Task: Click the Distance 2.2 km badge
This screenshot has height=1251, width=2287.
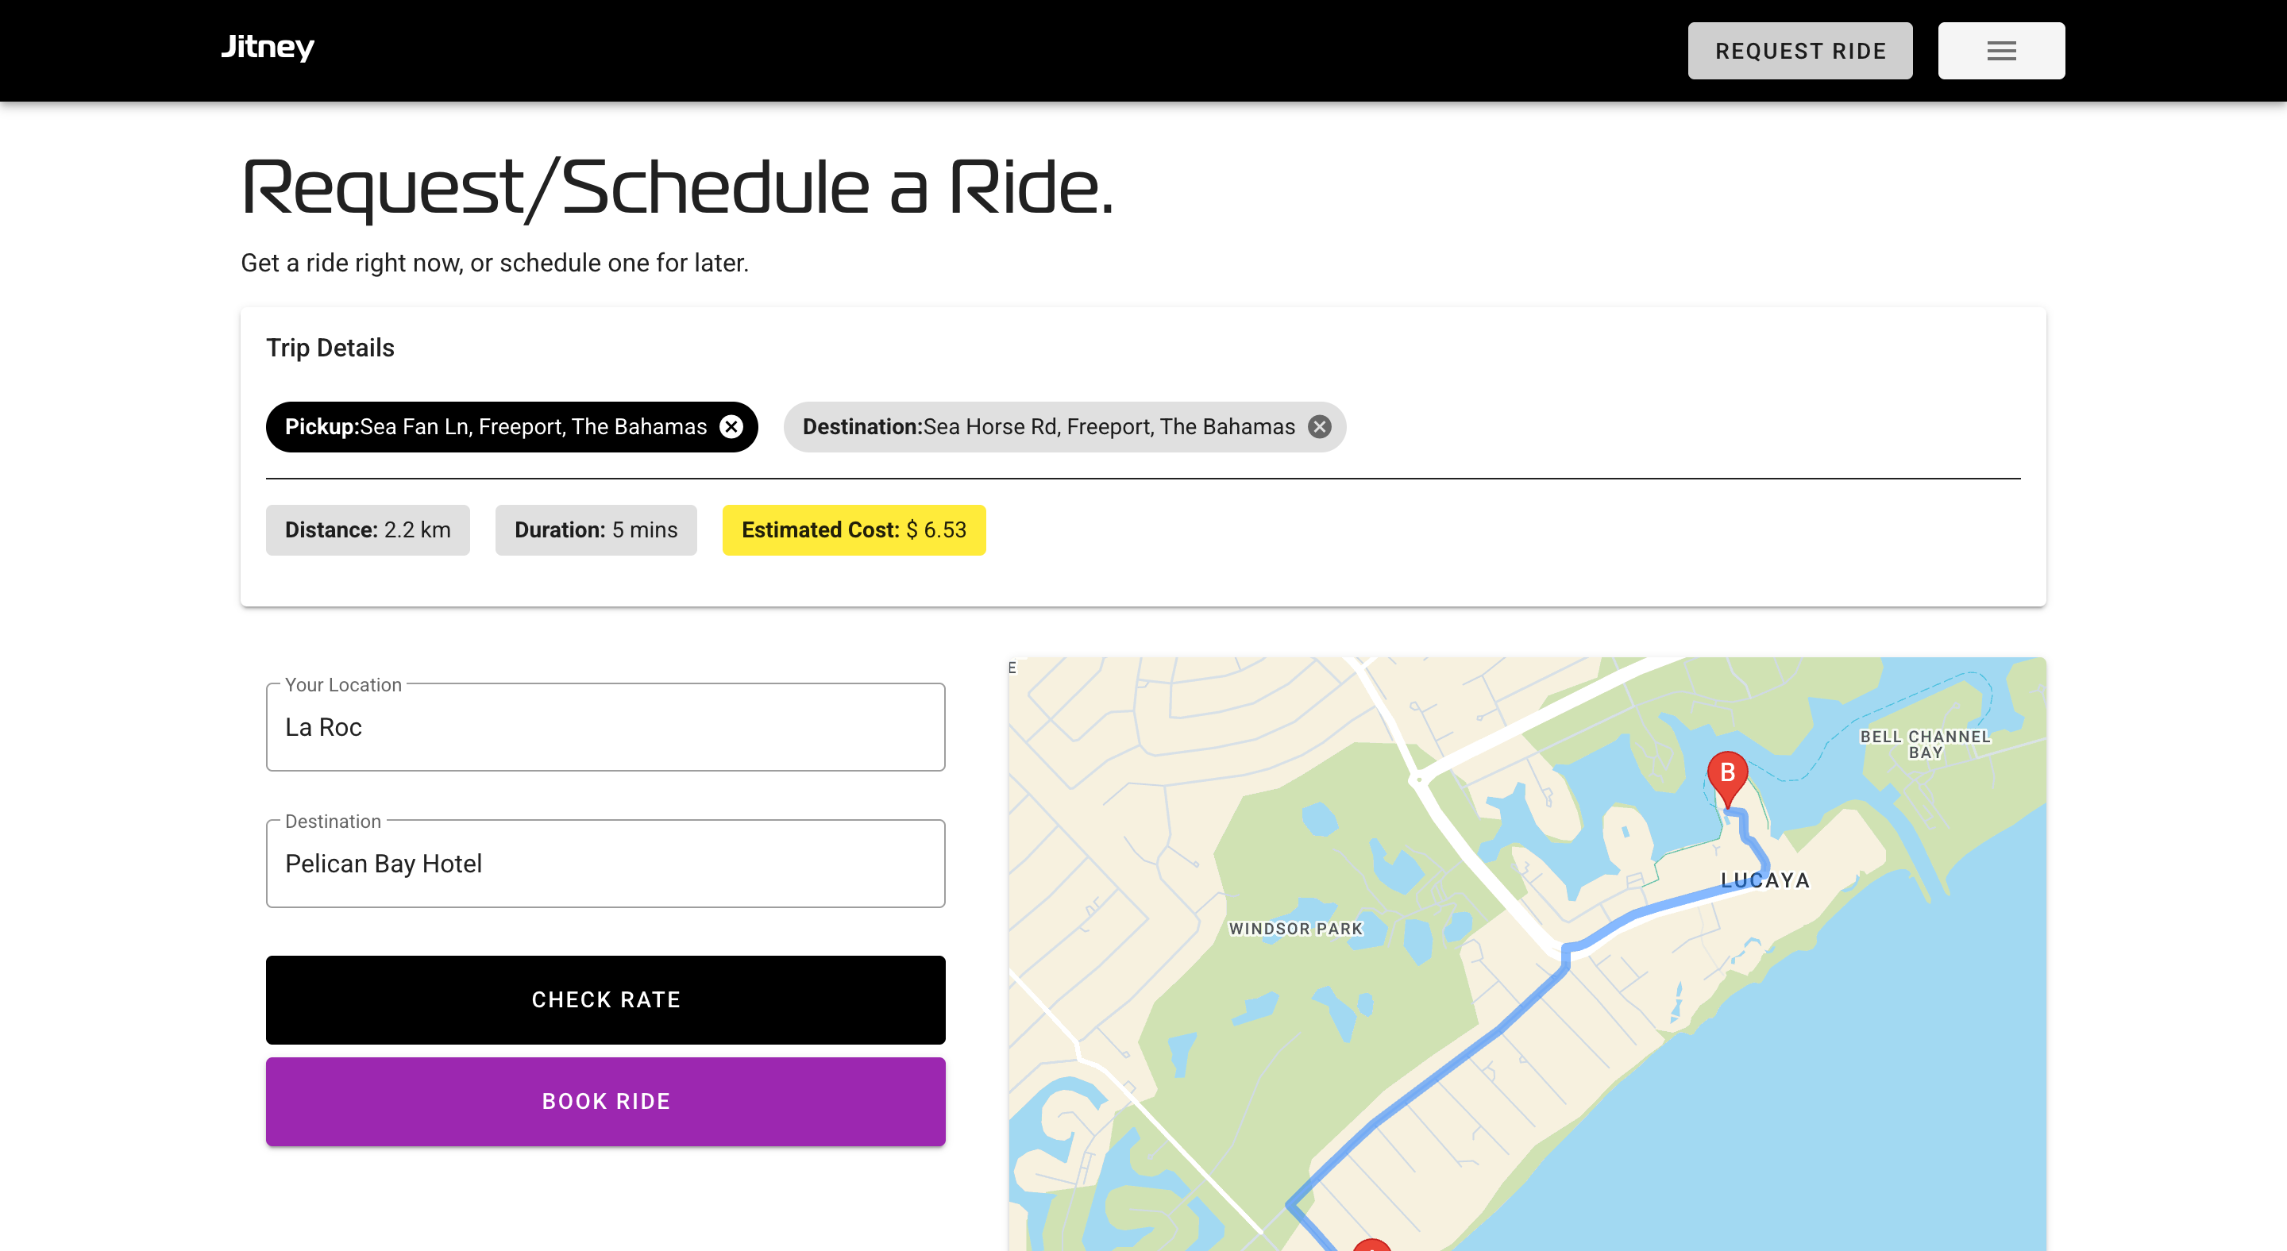Action: tap(368, 529)
